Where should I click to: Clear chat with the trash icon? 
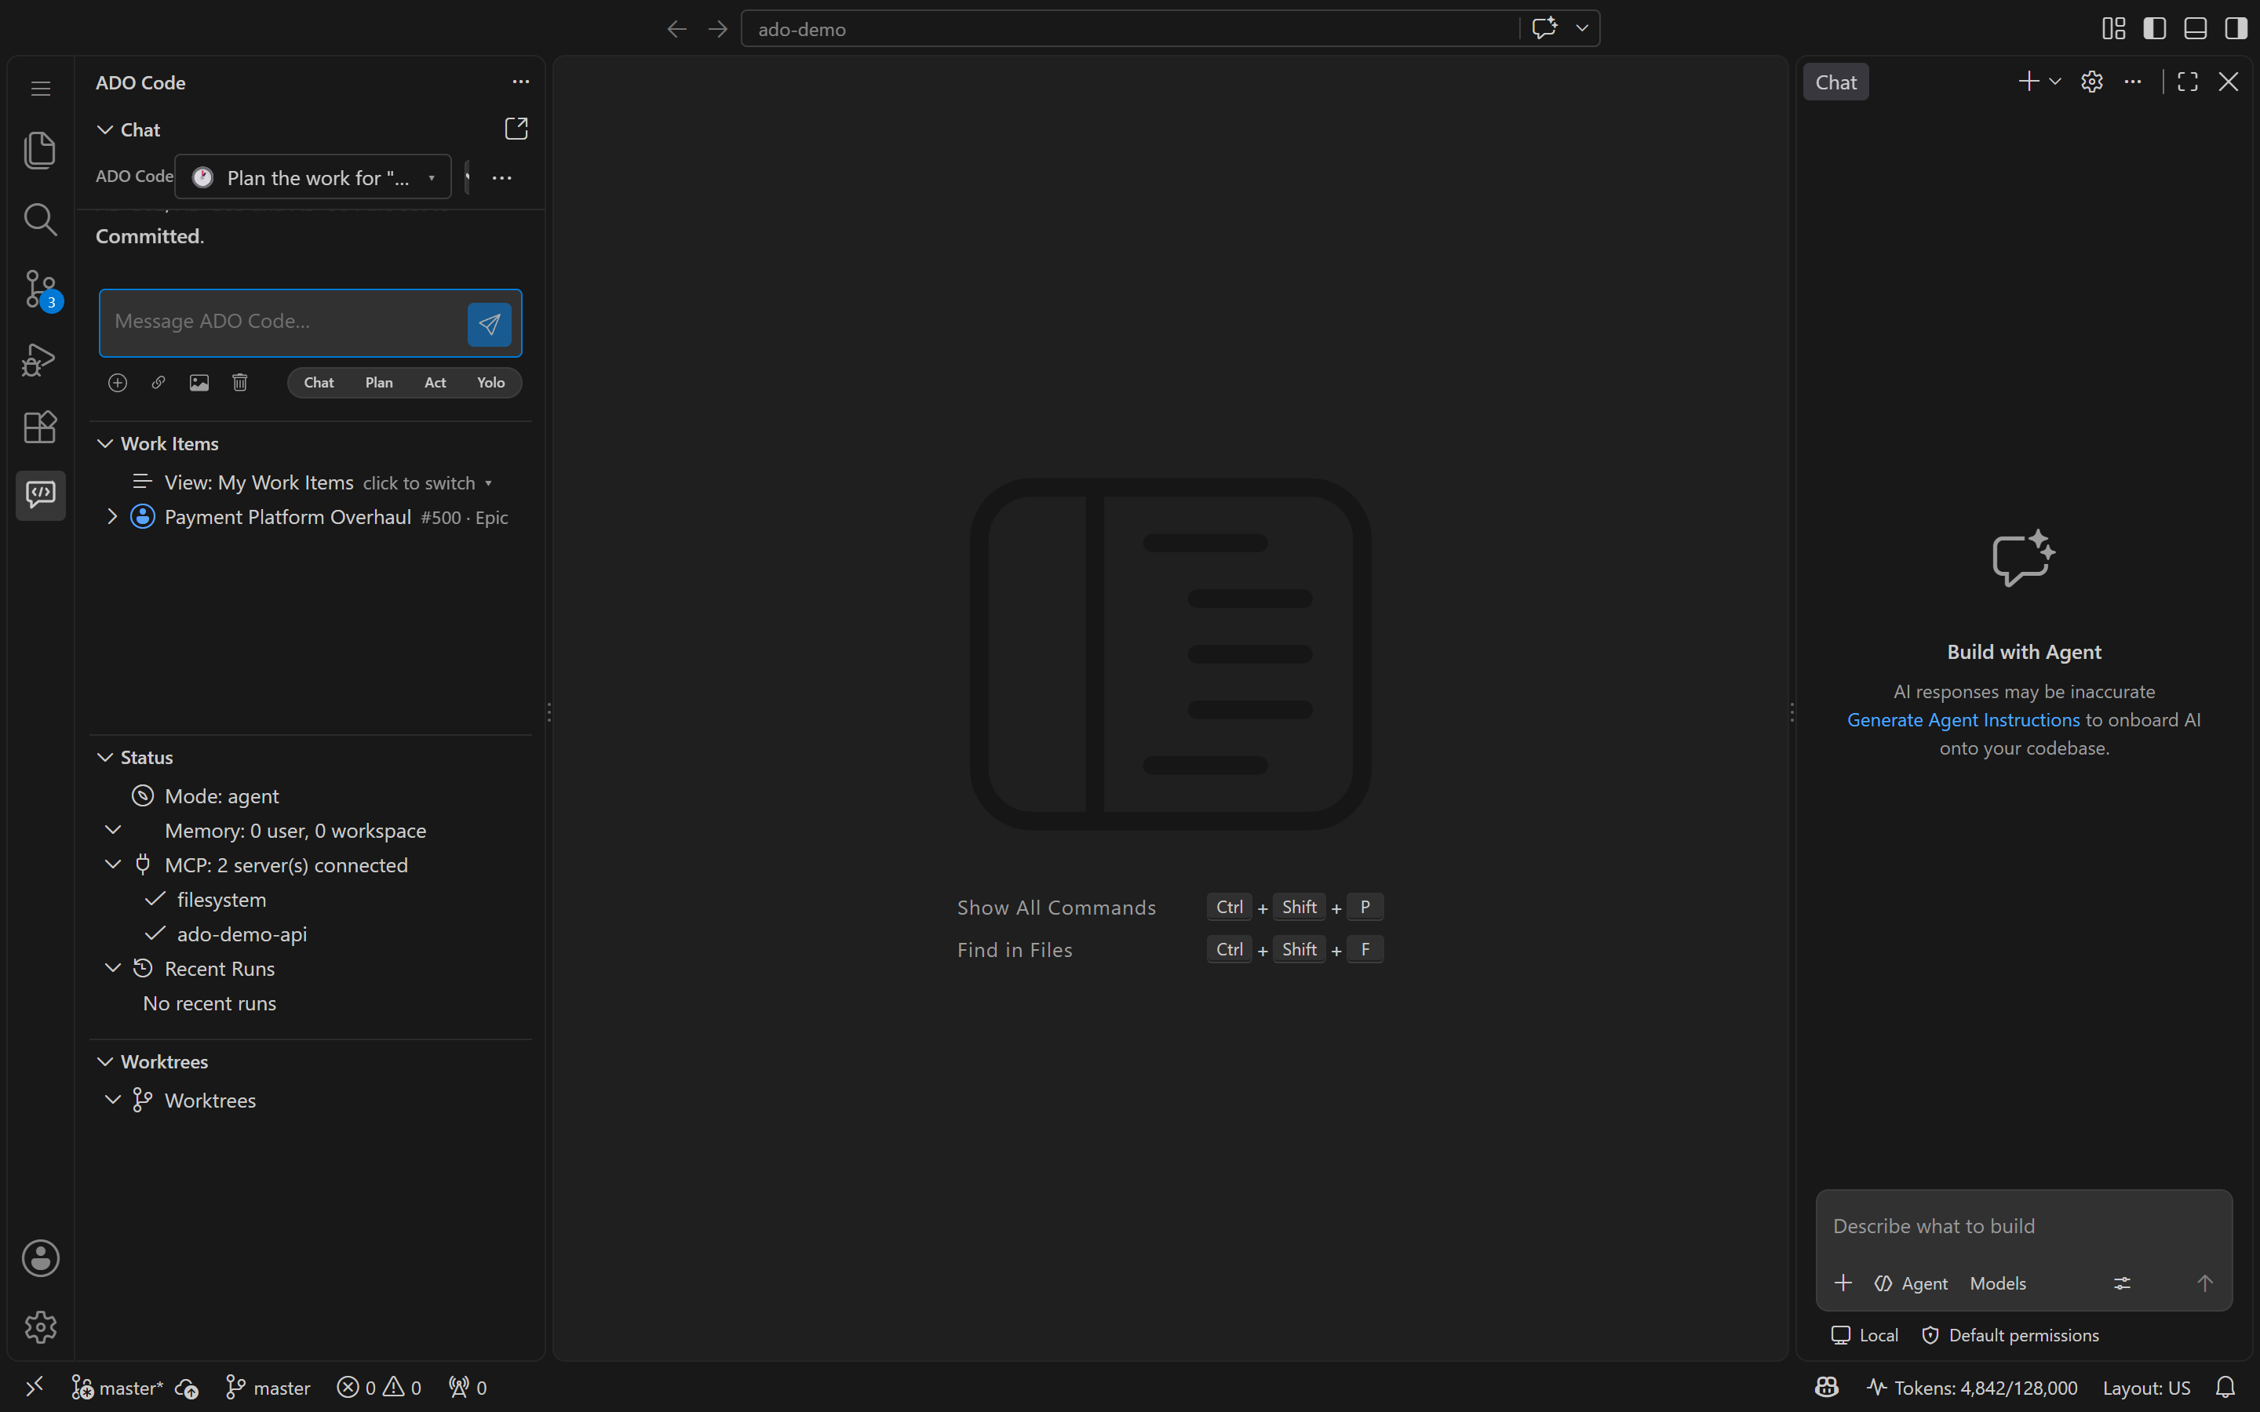(240, 383)
